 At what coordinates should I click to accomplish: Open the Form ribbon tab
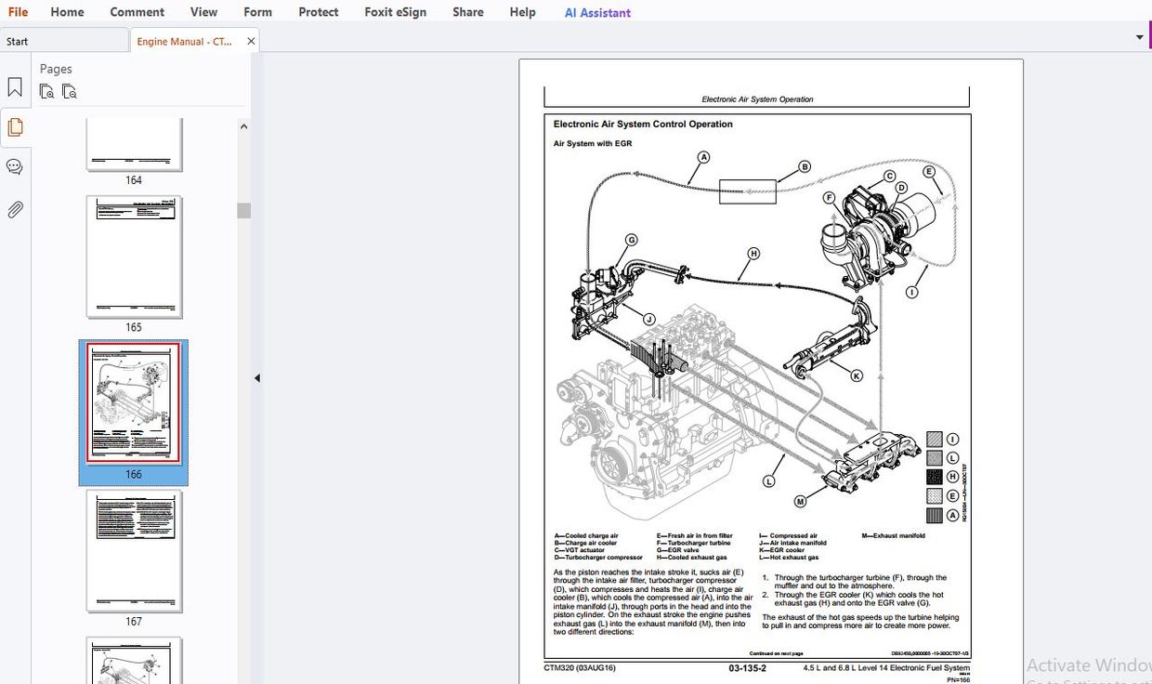click(x=257, y=12)
